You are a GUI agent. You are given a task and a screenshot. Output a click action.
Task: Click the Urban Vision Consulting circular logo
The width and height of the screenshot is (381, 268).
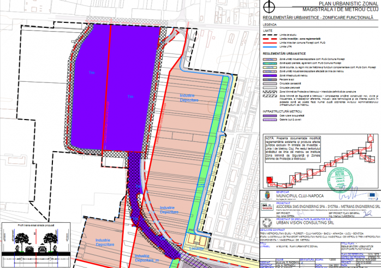point(267,223)
